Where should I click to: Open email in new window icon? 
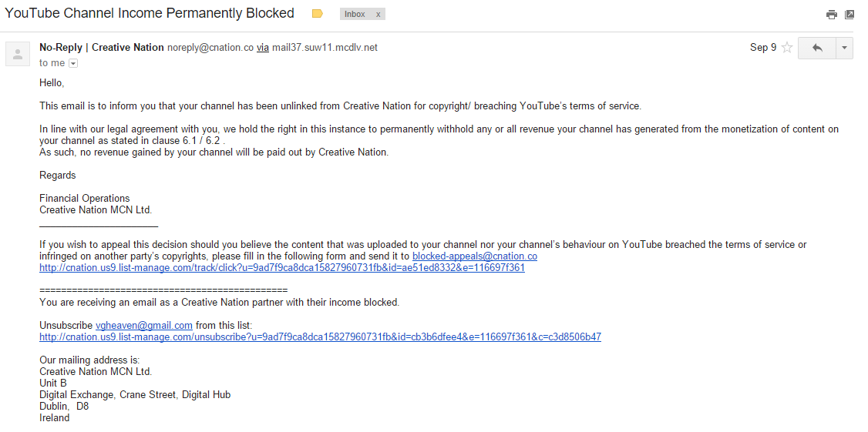[849, 15]
